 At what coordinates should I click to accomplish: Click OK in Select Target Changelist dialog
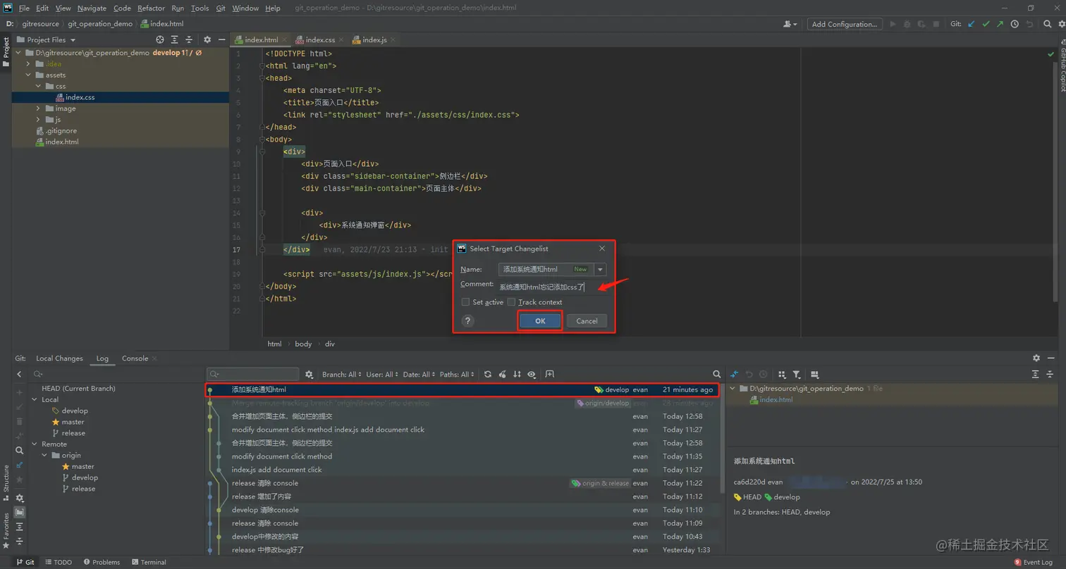click(x=540, y=320)
